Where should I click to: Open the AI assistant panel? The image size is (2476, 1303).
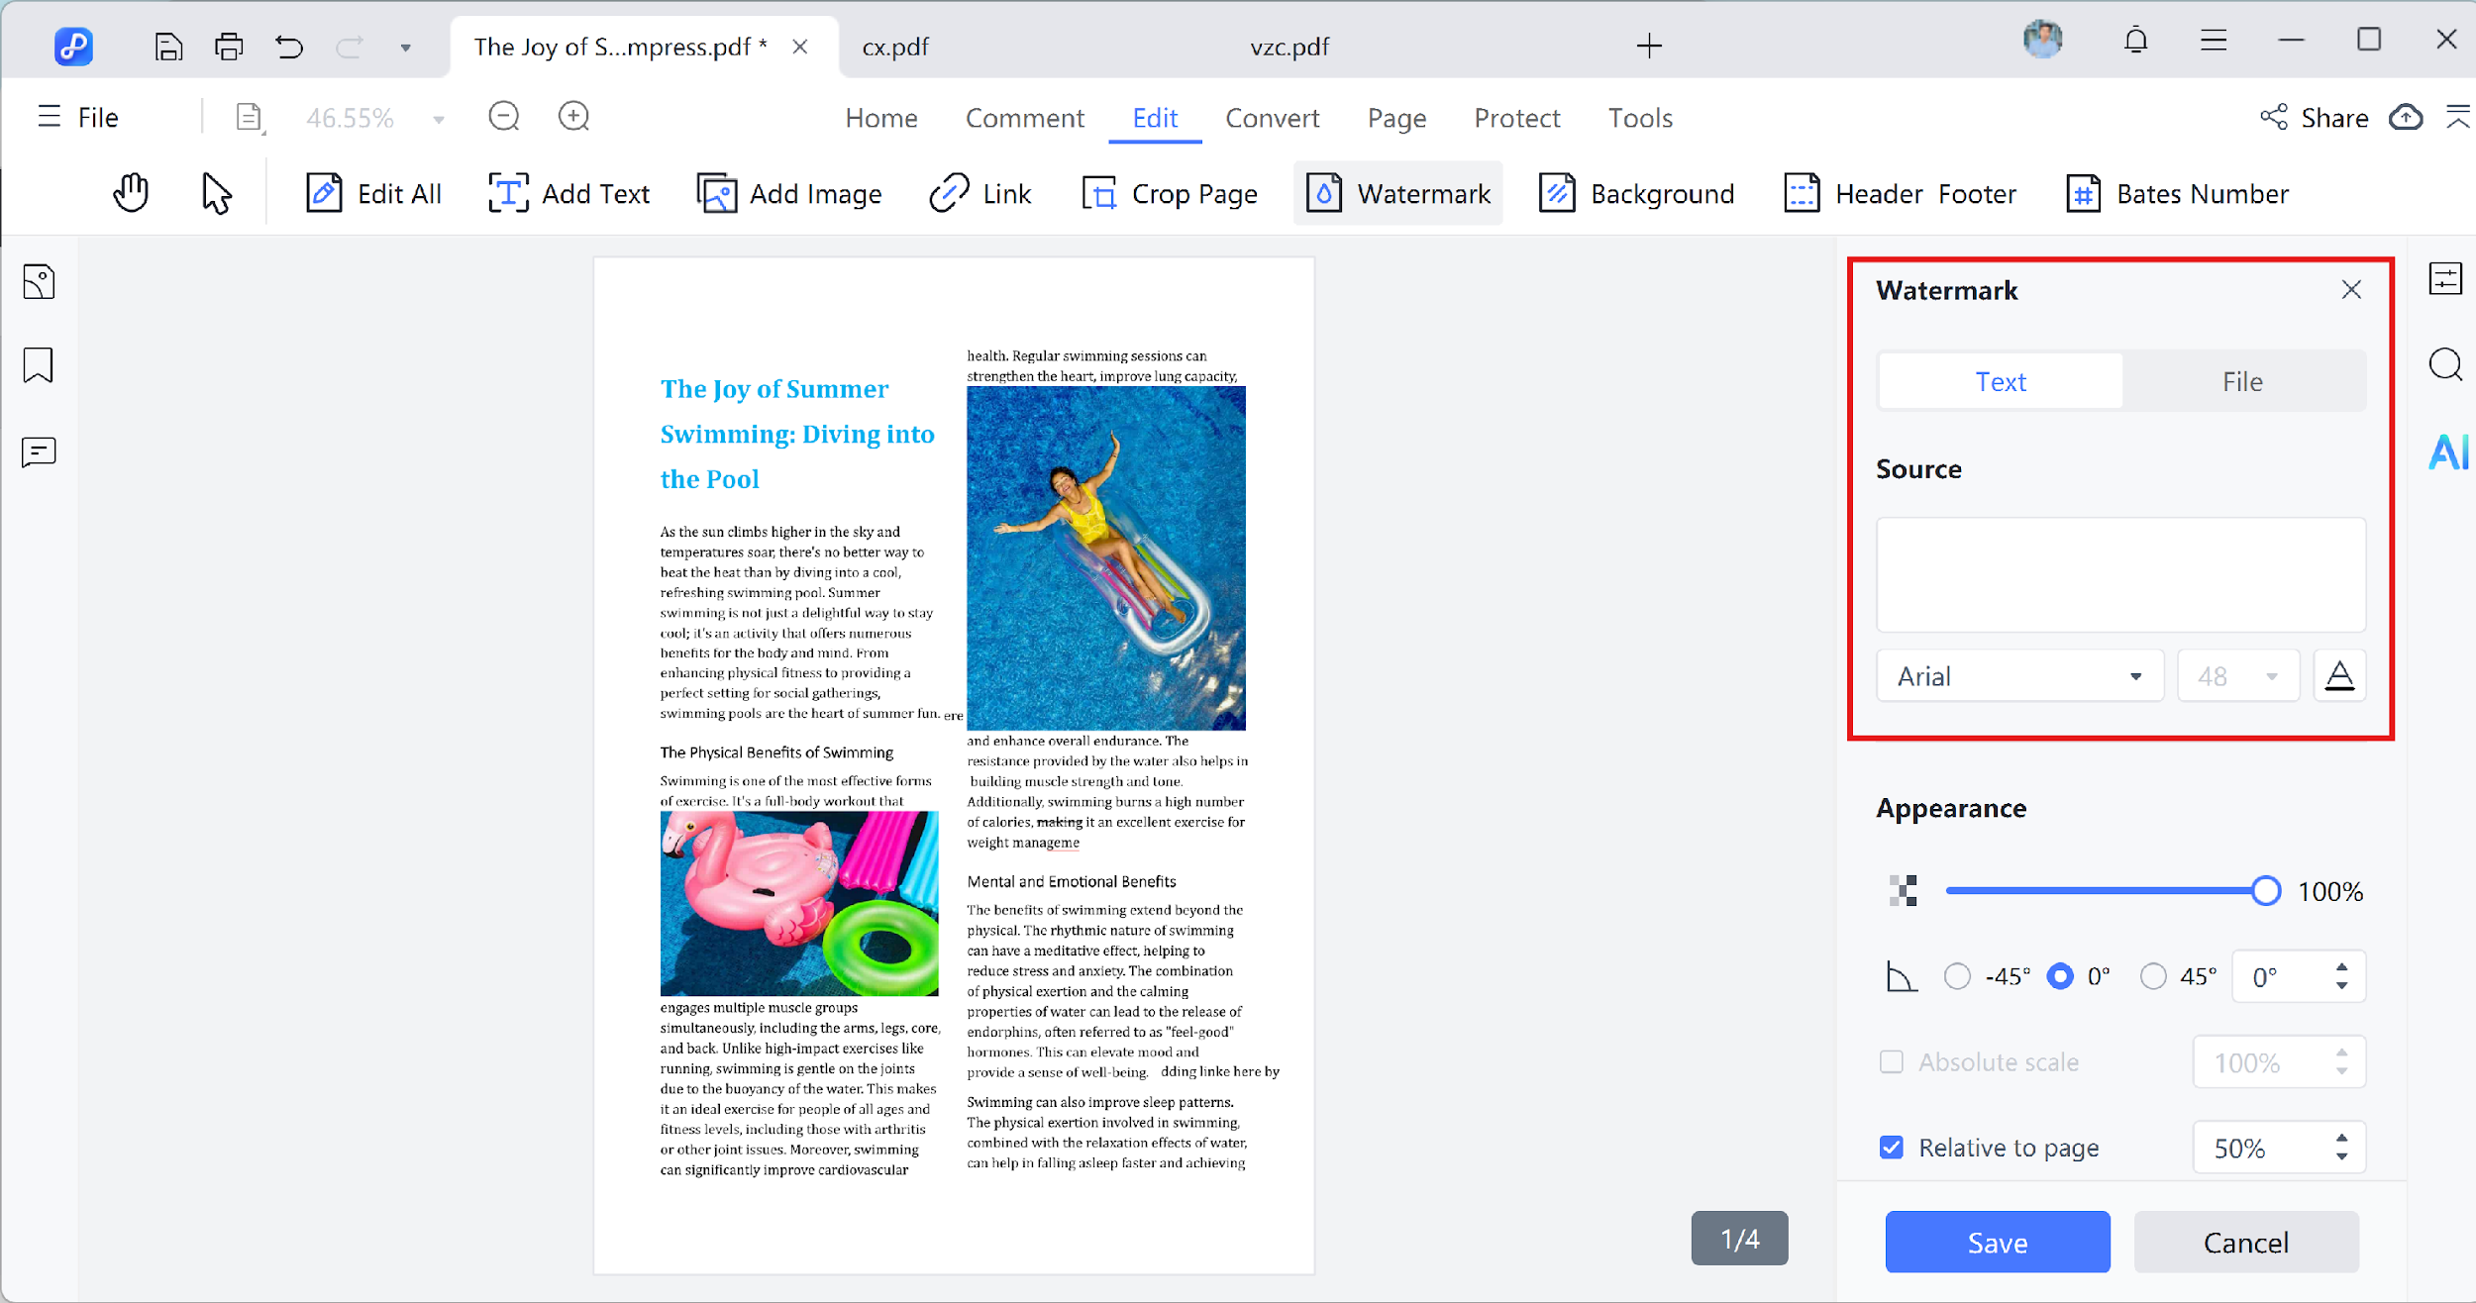click(2447, 452)
